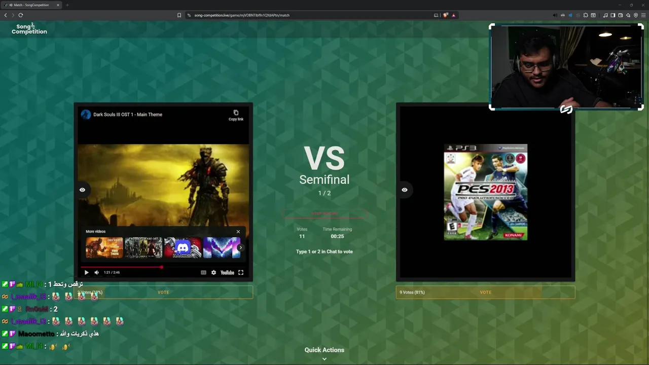
Task: Open the browser hamburger main menu
Action: (643, 15)
